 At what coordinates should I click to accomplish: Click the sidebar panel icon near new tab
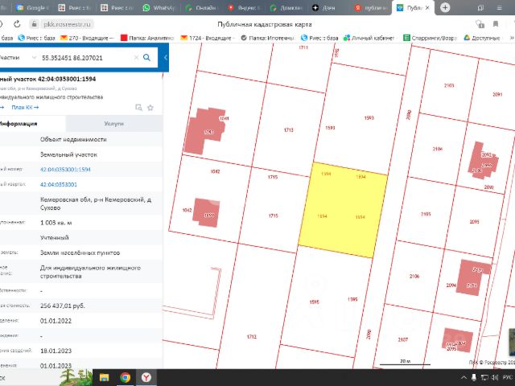(480, 7)
